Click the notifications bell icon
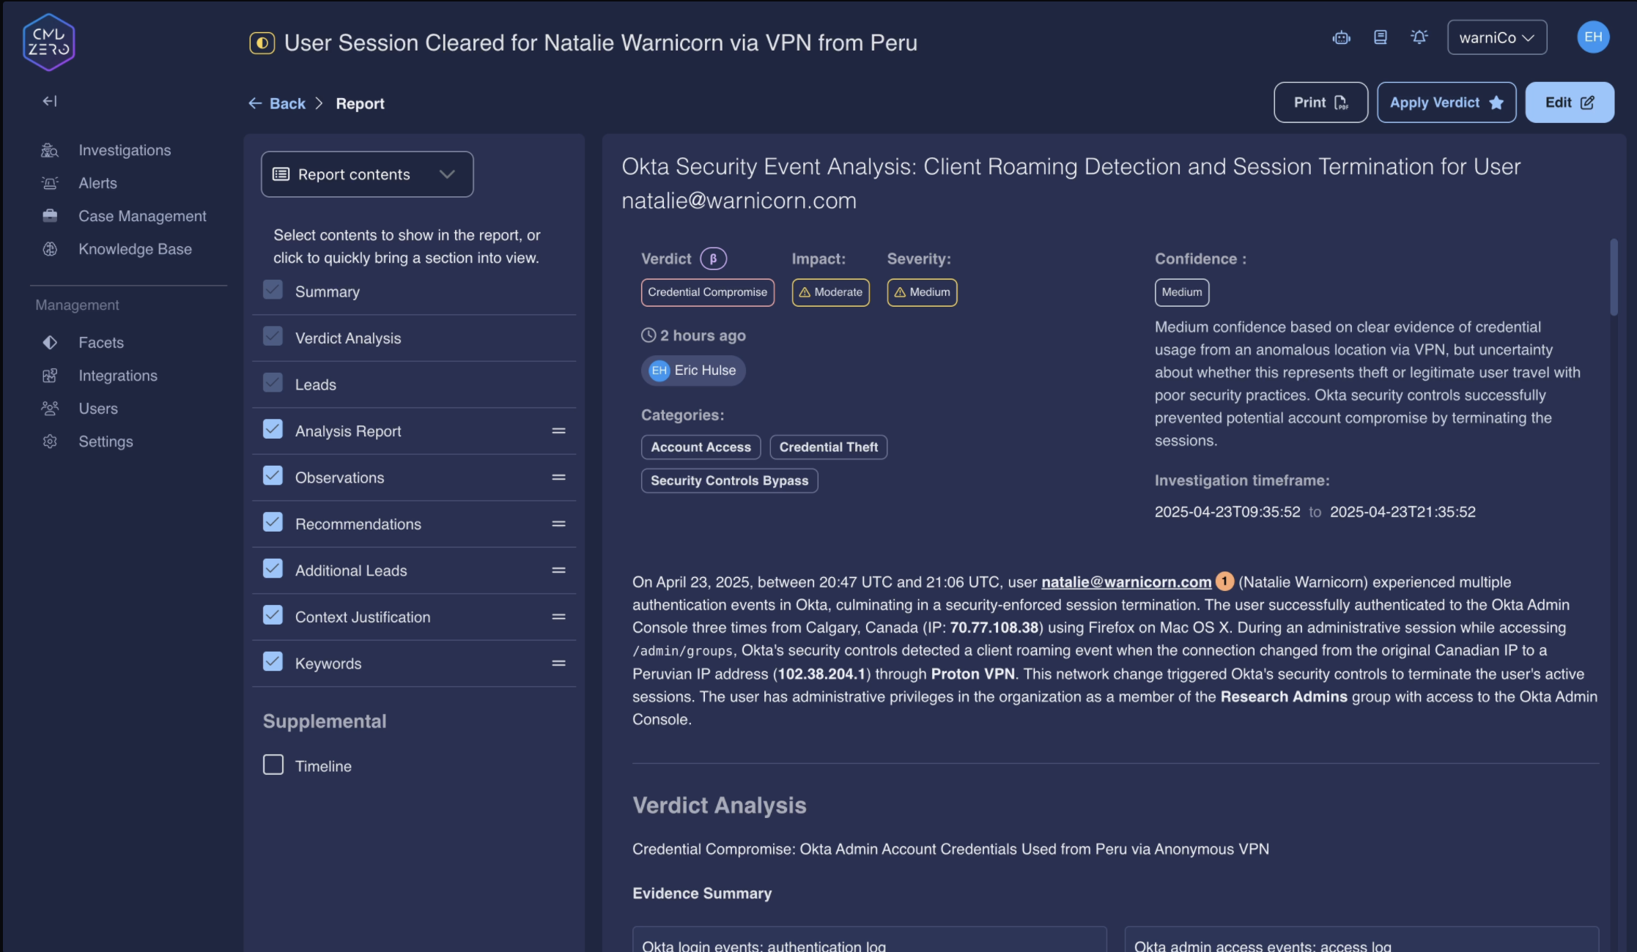Viewport: 1637px width, 952px height. click(x=1419, y=37)
